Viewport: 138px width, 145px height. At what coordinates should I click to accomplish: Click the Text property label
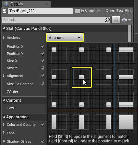click(10, 108)
